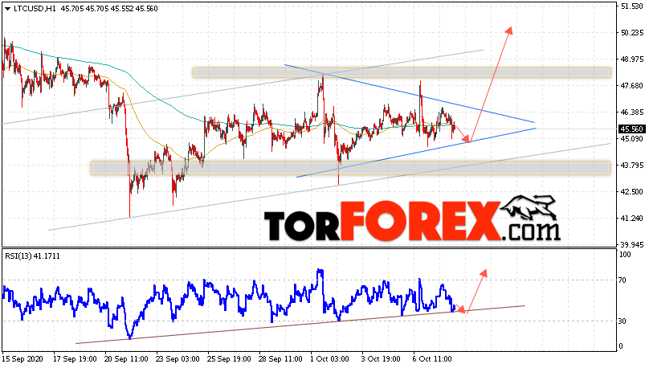Click the RSI scale value 0
Viewport: 649px width, 368px height.
(x=620, y=346)
